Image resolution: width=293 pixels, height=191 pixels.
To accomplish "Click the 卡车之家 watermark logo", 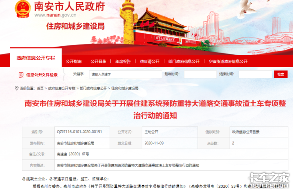I will pyautogui.click(x=269, y=178).
